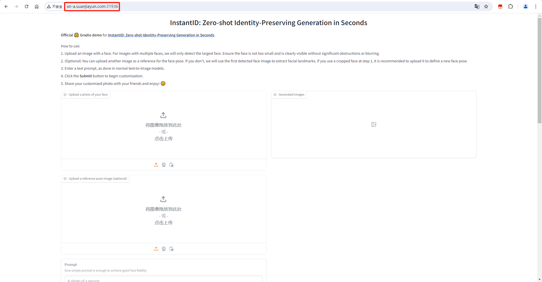
Task: Click the 'Generated Images' label
Action: coord(289,95)
